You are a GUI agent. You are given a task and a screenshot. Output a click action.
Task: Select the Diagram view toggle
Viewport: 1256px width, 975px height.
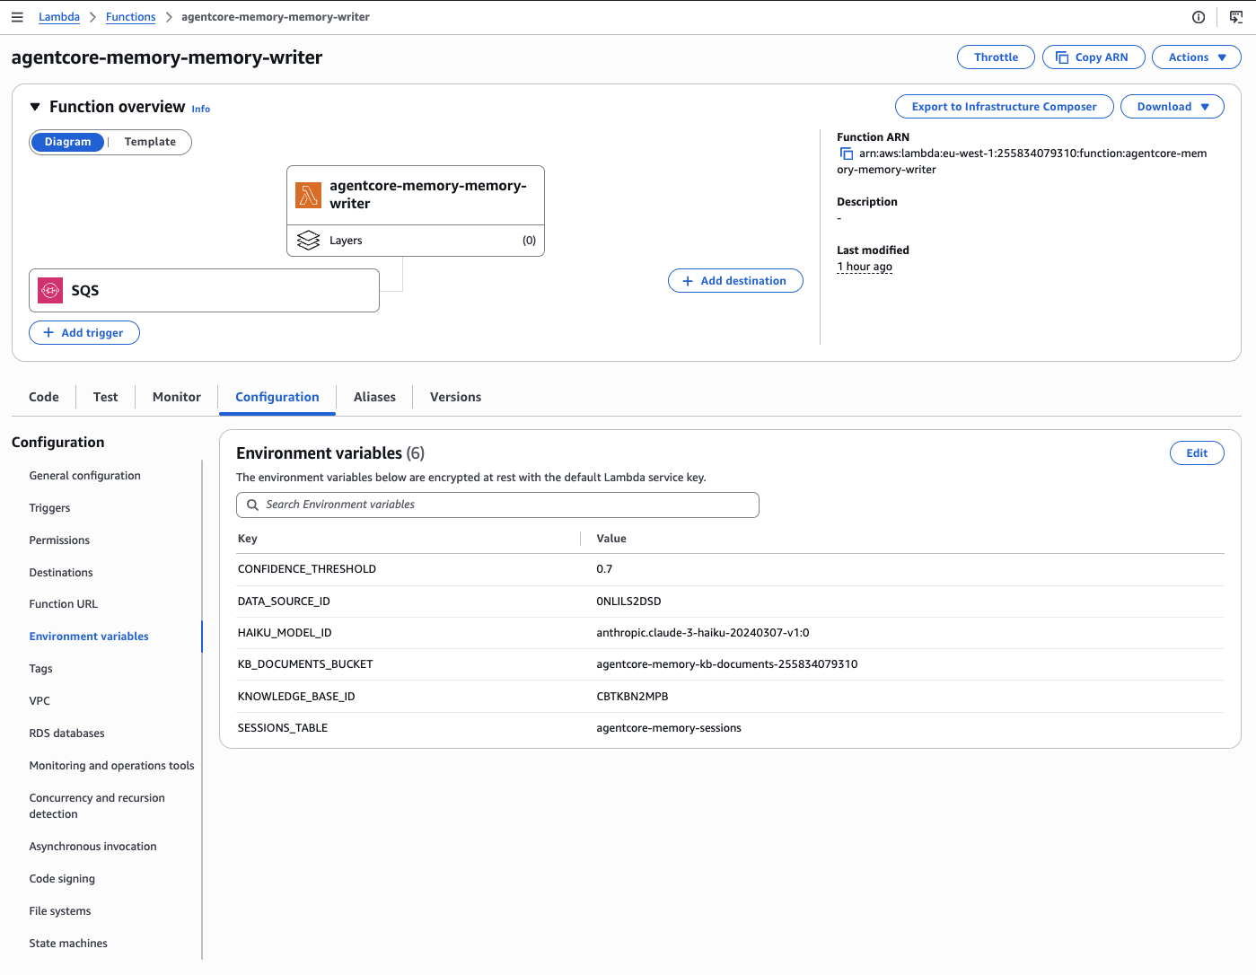point(67,142)
